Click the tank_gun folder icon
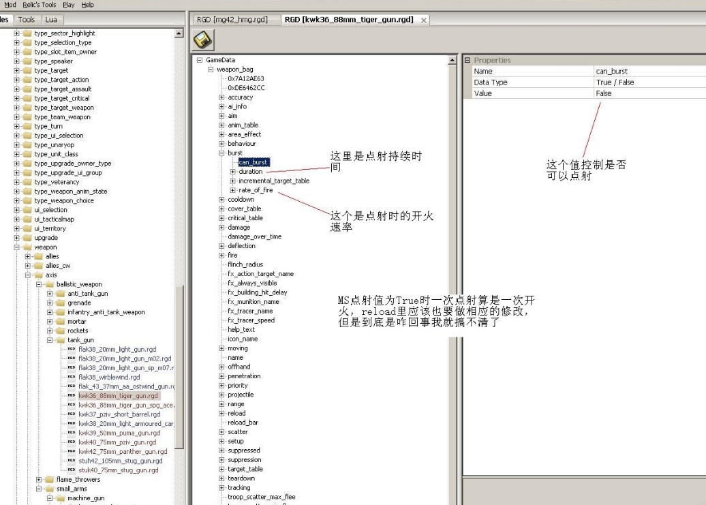The height and width of the screenshot is (505, 706). pos(61,340)
